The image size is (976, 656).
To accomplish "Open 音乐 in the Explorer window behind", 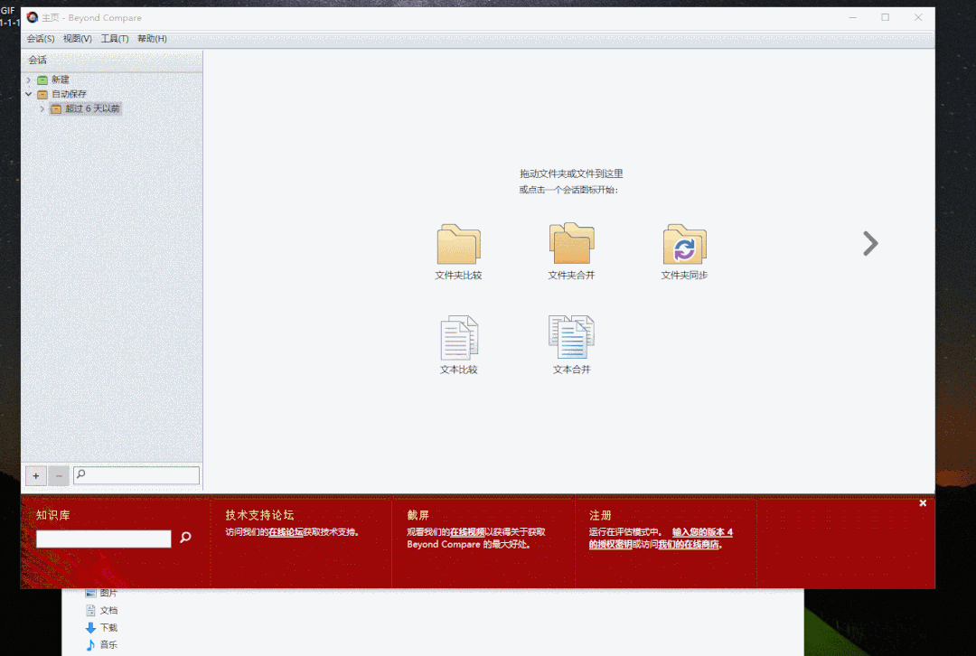I will click(109, 645).
